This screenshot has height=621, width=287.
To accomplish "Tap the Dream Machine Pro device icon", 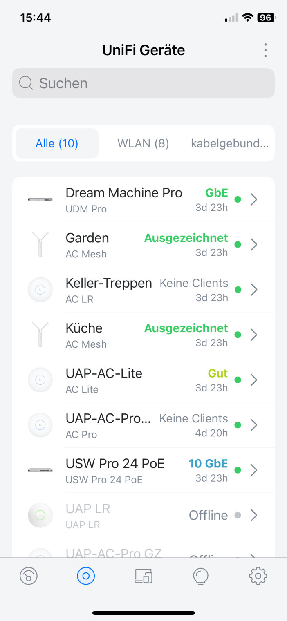I will click(x=40, y=199).
